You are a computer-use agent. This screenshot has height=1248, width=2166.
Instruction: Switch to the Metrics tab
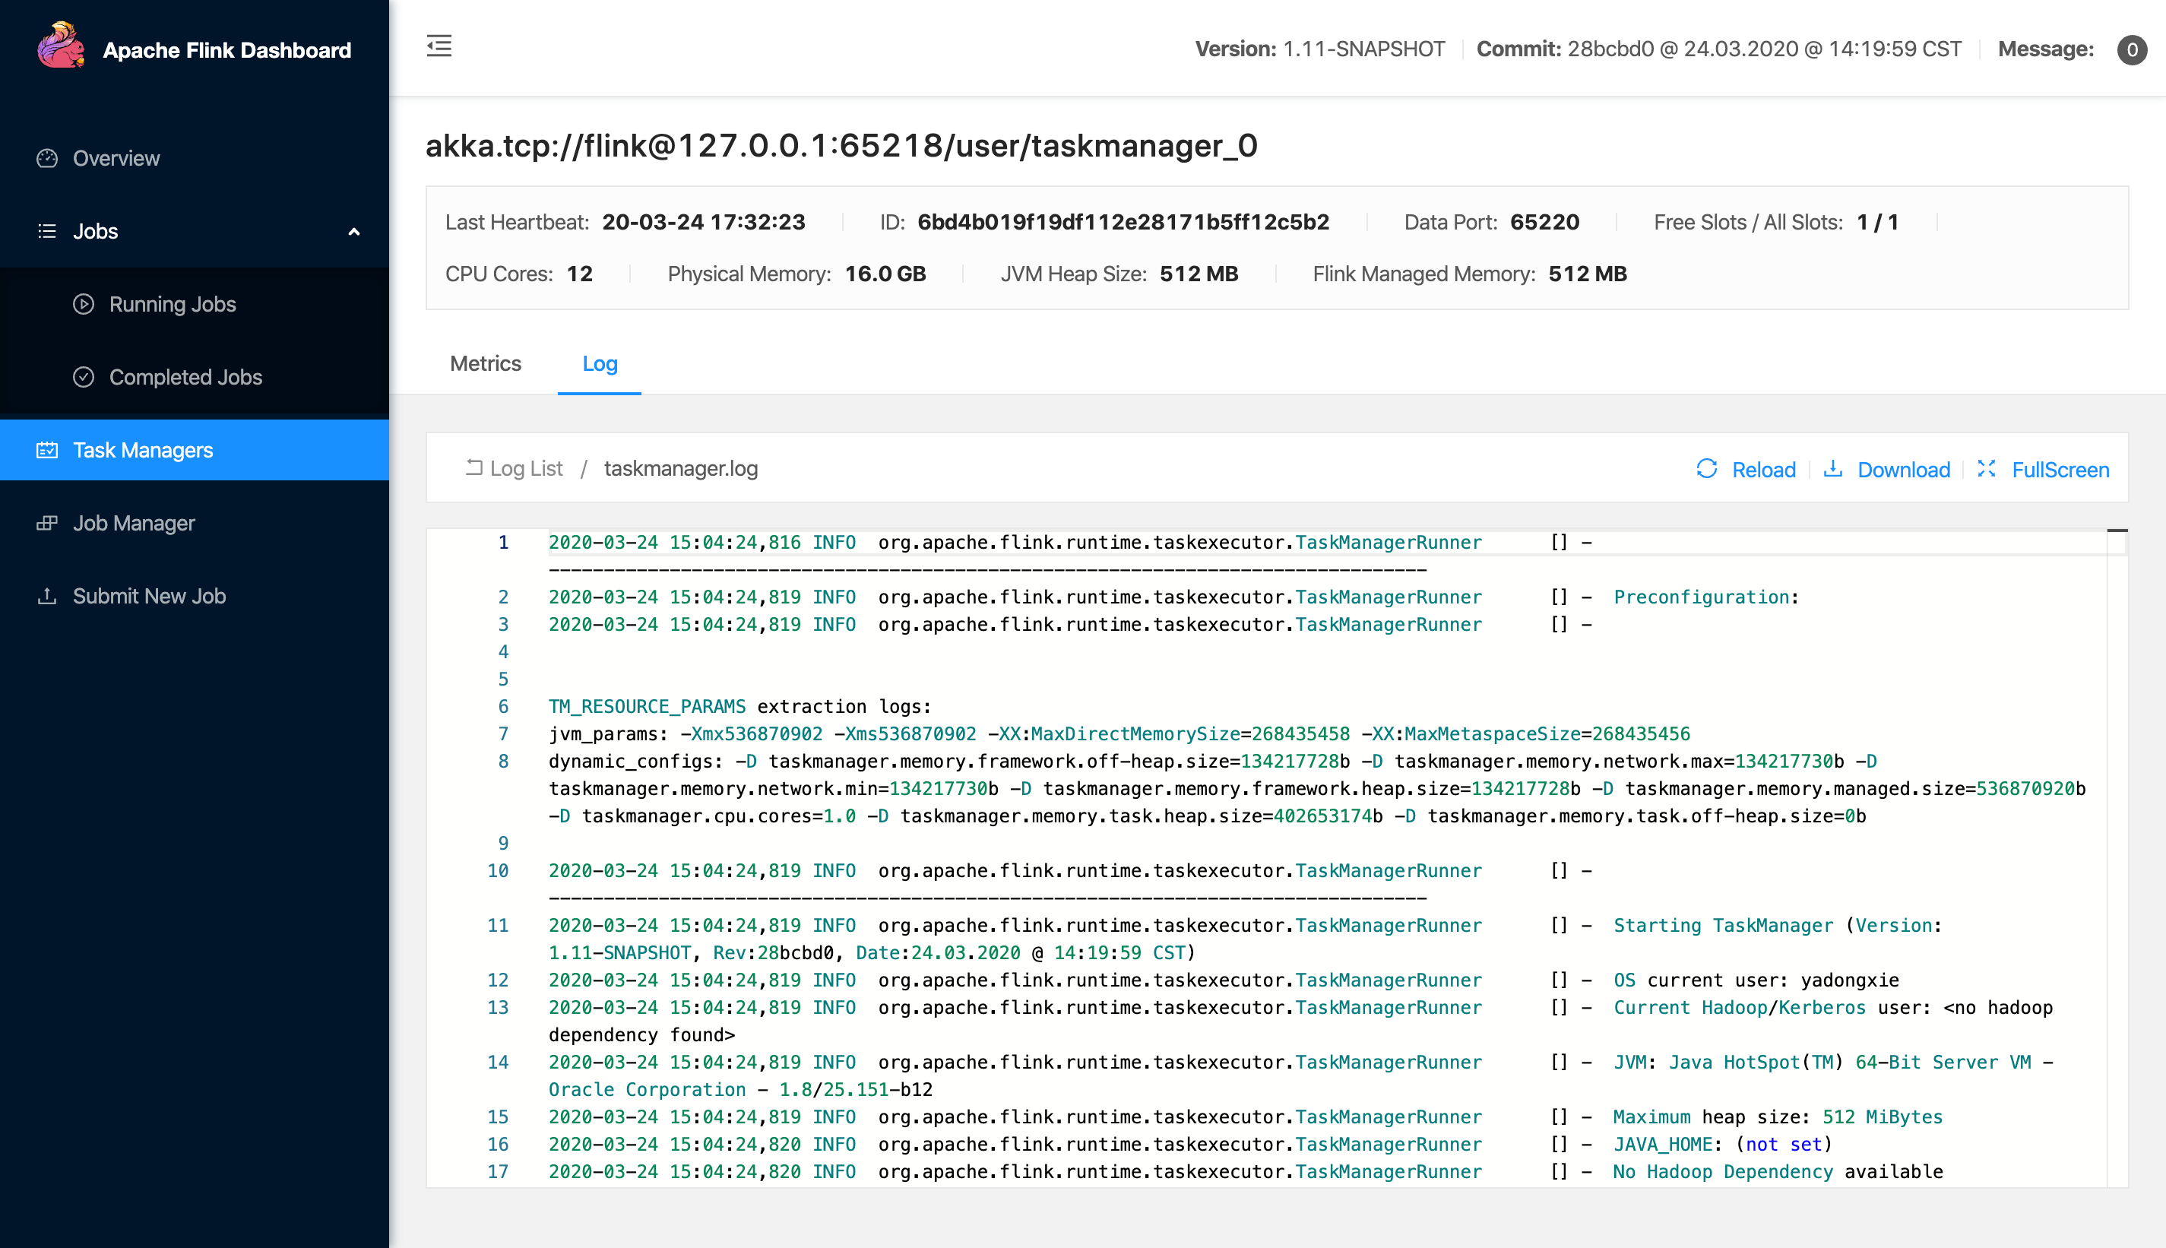485,363
